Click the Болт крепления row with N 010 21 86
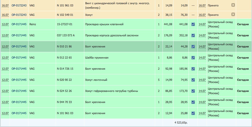Image resolution: width=252 pixels, height=127 pixels. coord(95,47)
